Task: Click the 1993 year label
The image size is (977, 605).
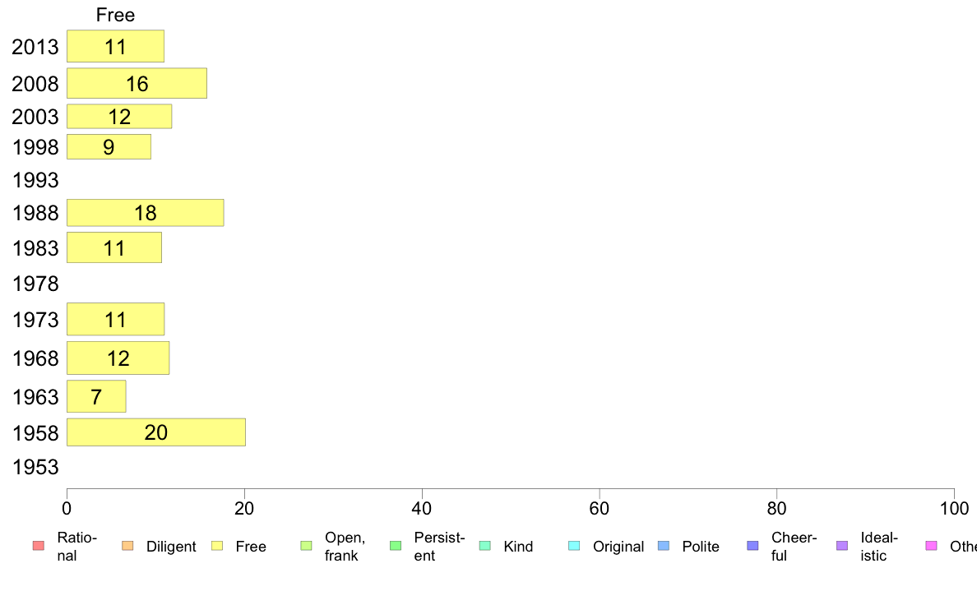Action: click(35, 180)
